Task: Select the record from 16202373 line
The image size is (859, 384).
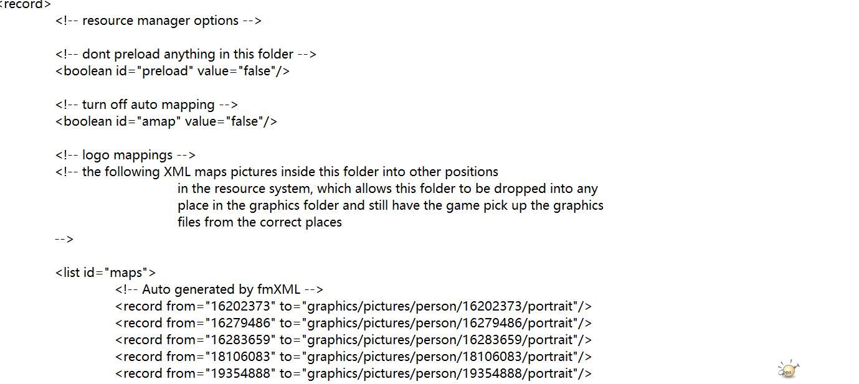Action: coord(353,306)
